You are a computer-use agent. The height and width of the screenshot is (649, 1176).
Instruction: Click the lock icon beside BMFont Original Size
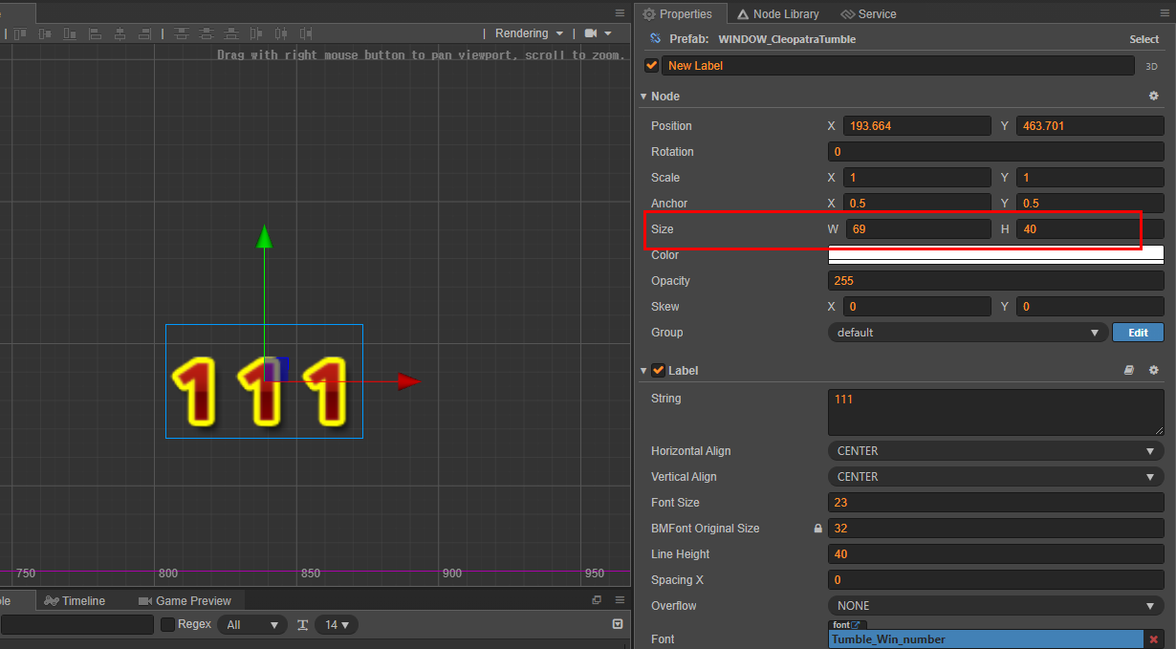click(x=817, y=529)
